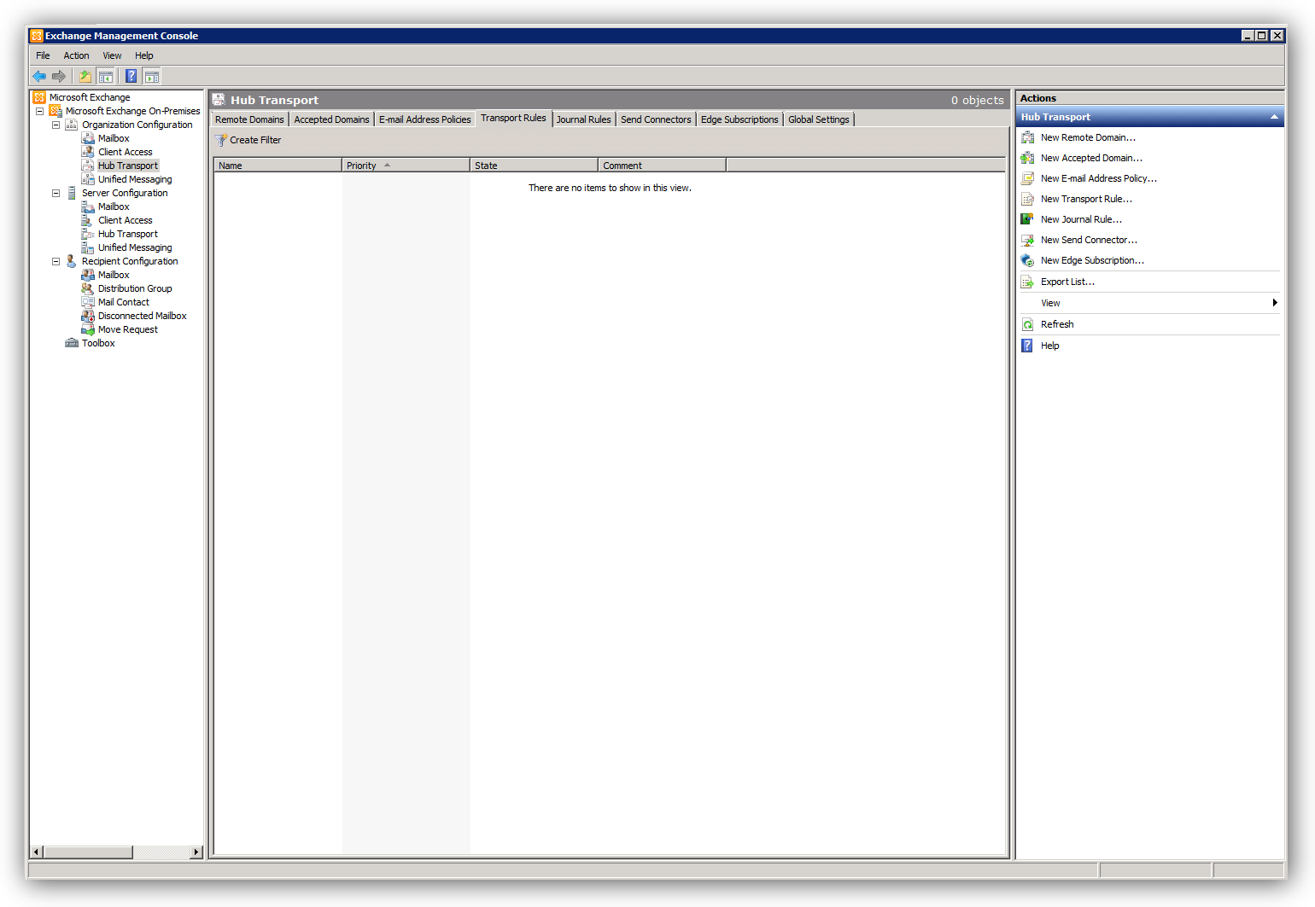Click the Distribution Group tree icon
This screenshot has width=1315, height=907.
(x=88, y=288)
